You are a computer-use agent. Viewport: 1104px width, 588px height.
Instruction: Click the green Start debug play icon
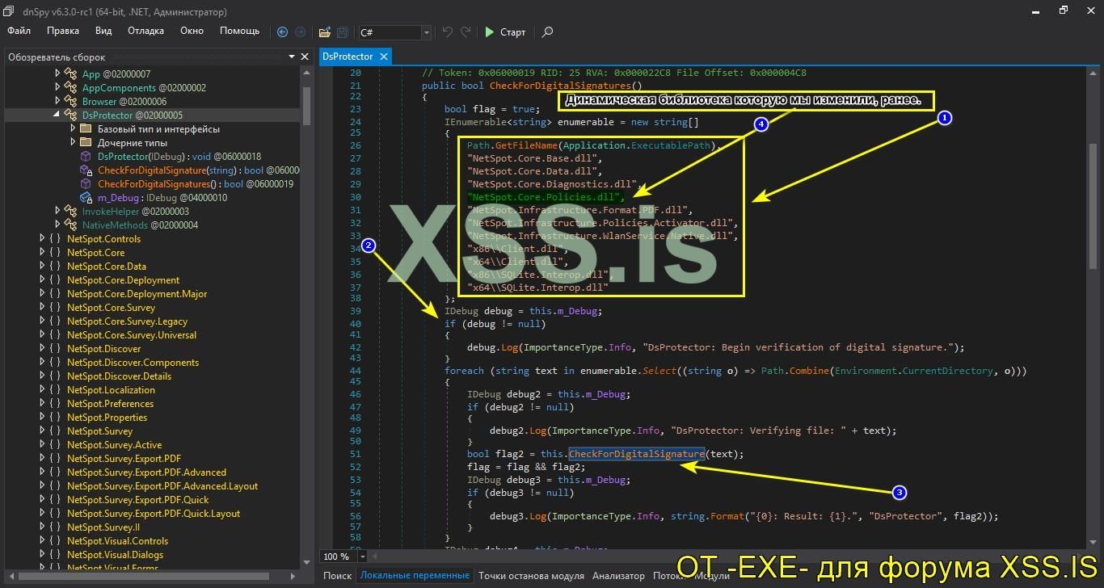click(x=490, y=32)
